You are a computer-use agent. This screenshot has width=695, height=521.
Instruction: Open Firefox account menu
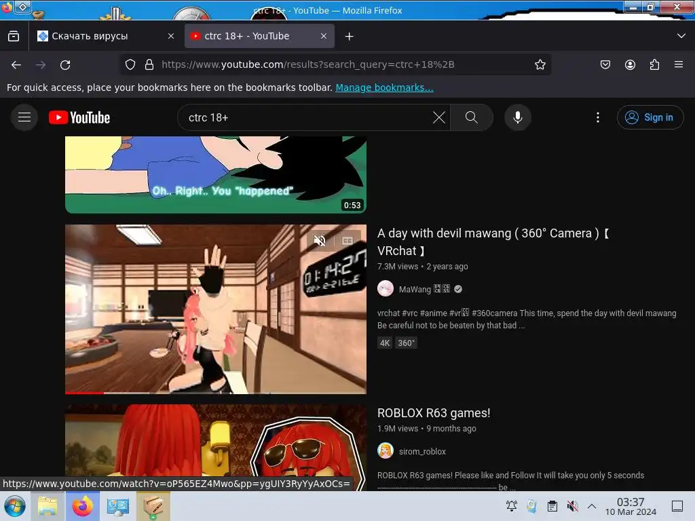tap(630, 64)
